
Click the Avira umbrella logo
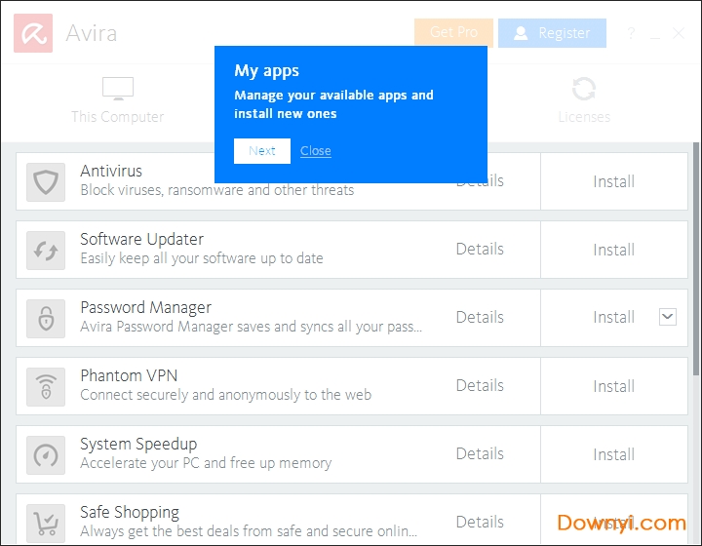click(x=33, y=33)
